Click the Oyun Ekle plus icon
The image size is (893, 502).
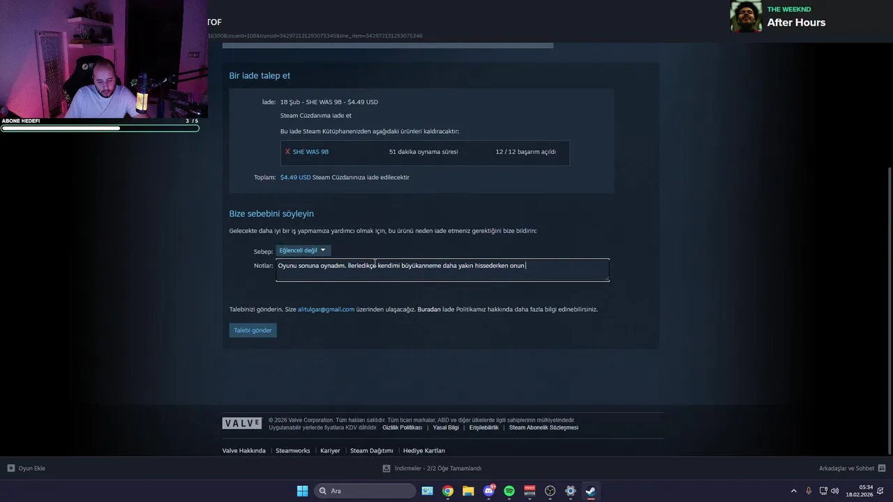coord(11,468)
